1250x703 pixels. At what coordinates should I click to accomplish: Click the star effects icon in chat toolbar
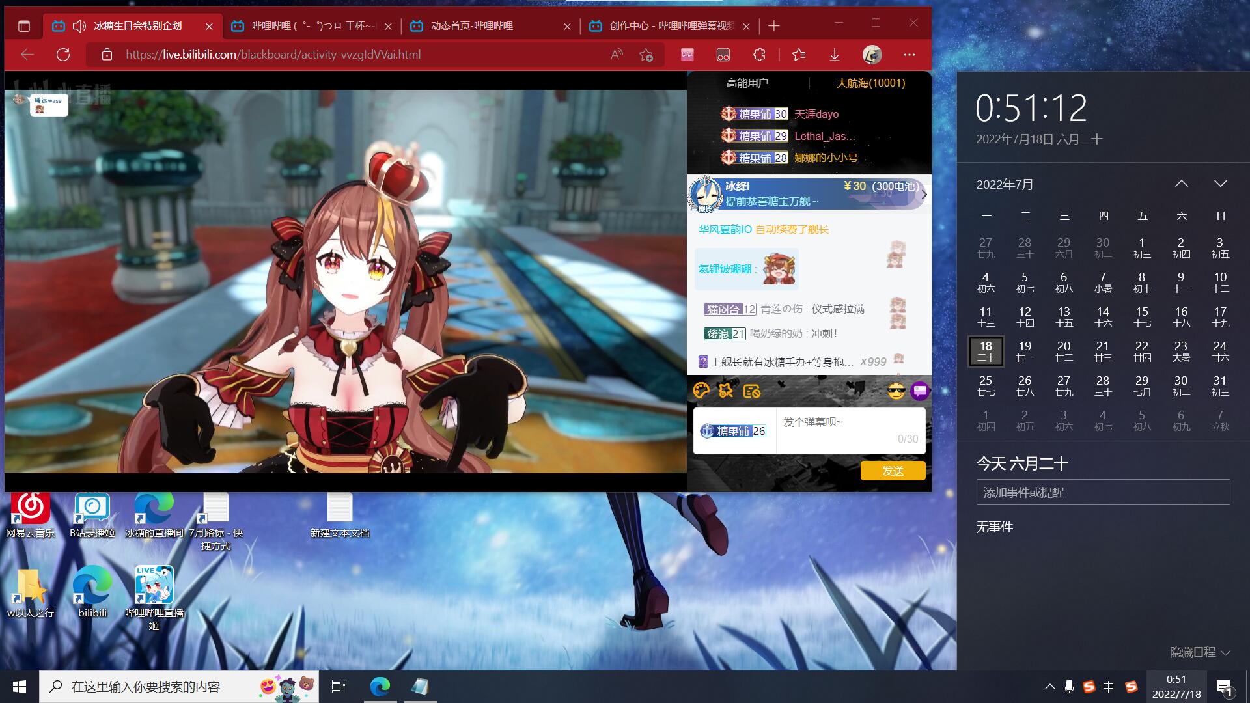click(x=726, y=391)
